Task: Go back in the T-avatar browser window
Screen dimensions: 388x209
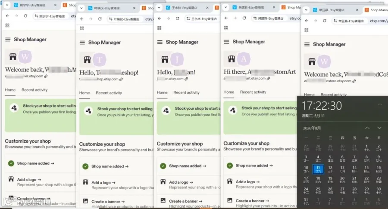Action: pos(81,19)
